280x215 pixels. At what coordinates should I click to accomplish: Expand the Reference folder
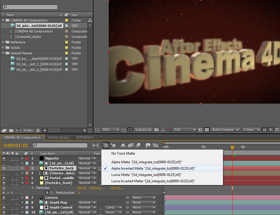(x=3, y=42)
